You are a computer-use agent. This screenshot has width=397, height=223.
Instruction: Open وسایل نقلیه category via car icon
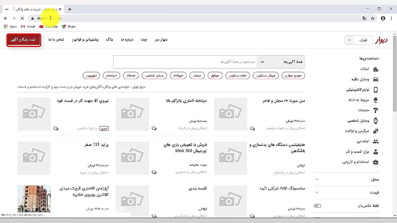[375, 79]
